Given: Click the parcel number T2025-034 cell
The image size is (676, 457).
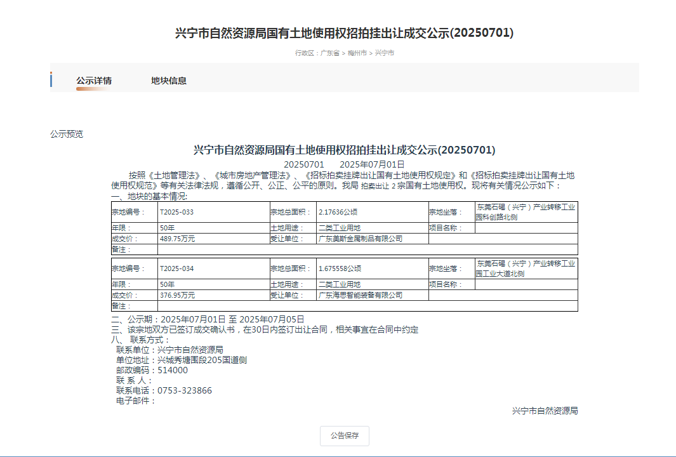Looking at the screenshot, I should (176, 268).
